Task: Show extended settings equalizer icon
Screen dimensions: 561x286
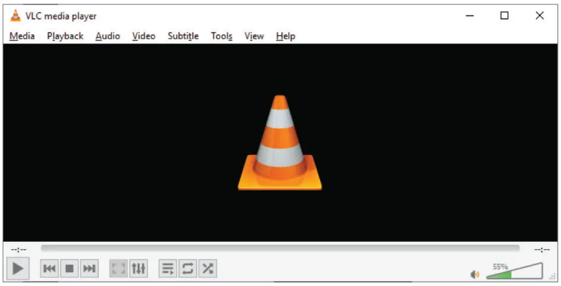Action: (138, 268)
